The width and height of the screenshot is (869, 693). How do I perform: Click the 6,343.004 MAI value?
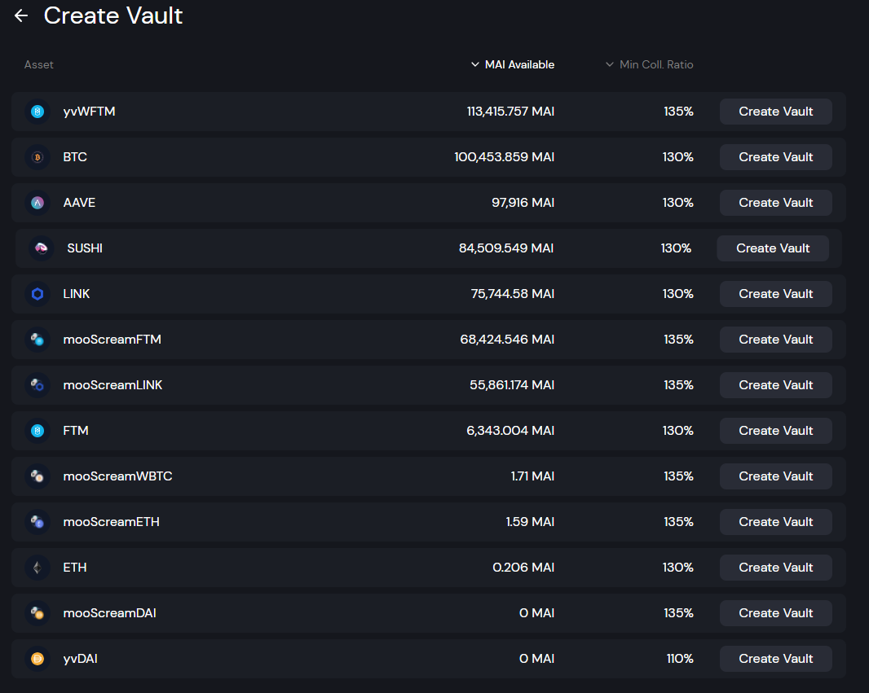pyautogui.click(x=510, y=431)
